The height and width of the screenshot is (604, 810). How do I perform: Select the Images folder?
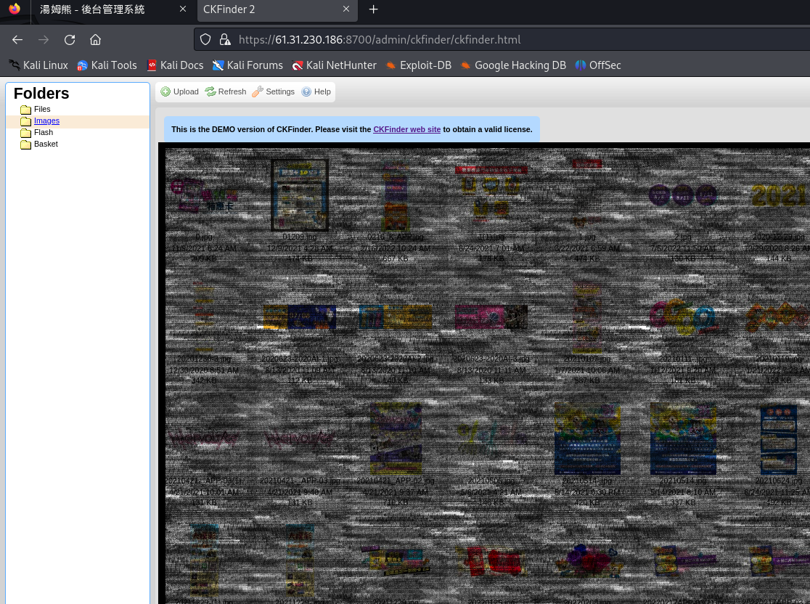pos(46,121)
